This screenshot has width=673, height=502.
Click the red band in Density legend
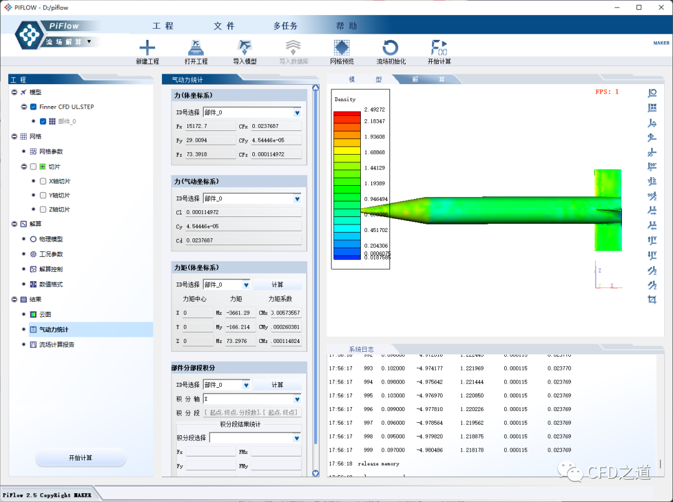click(x=346, y=115)
